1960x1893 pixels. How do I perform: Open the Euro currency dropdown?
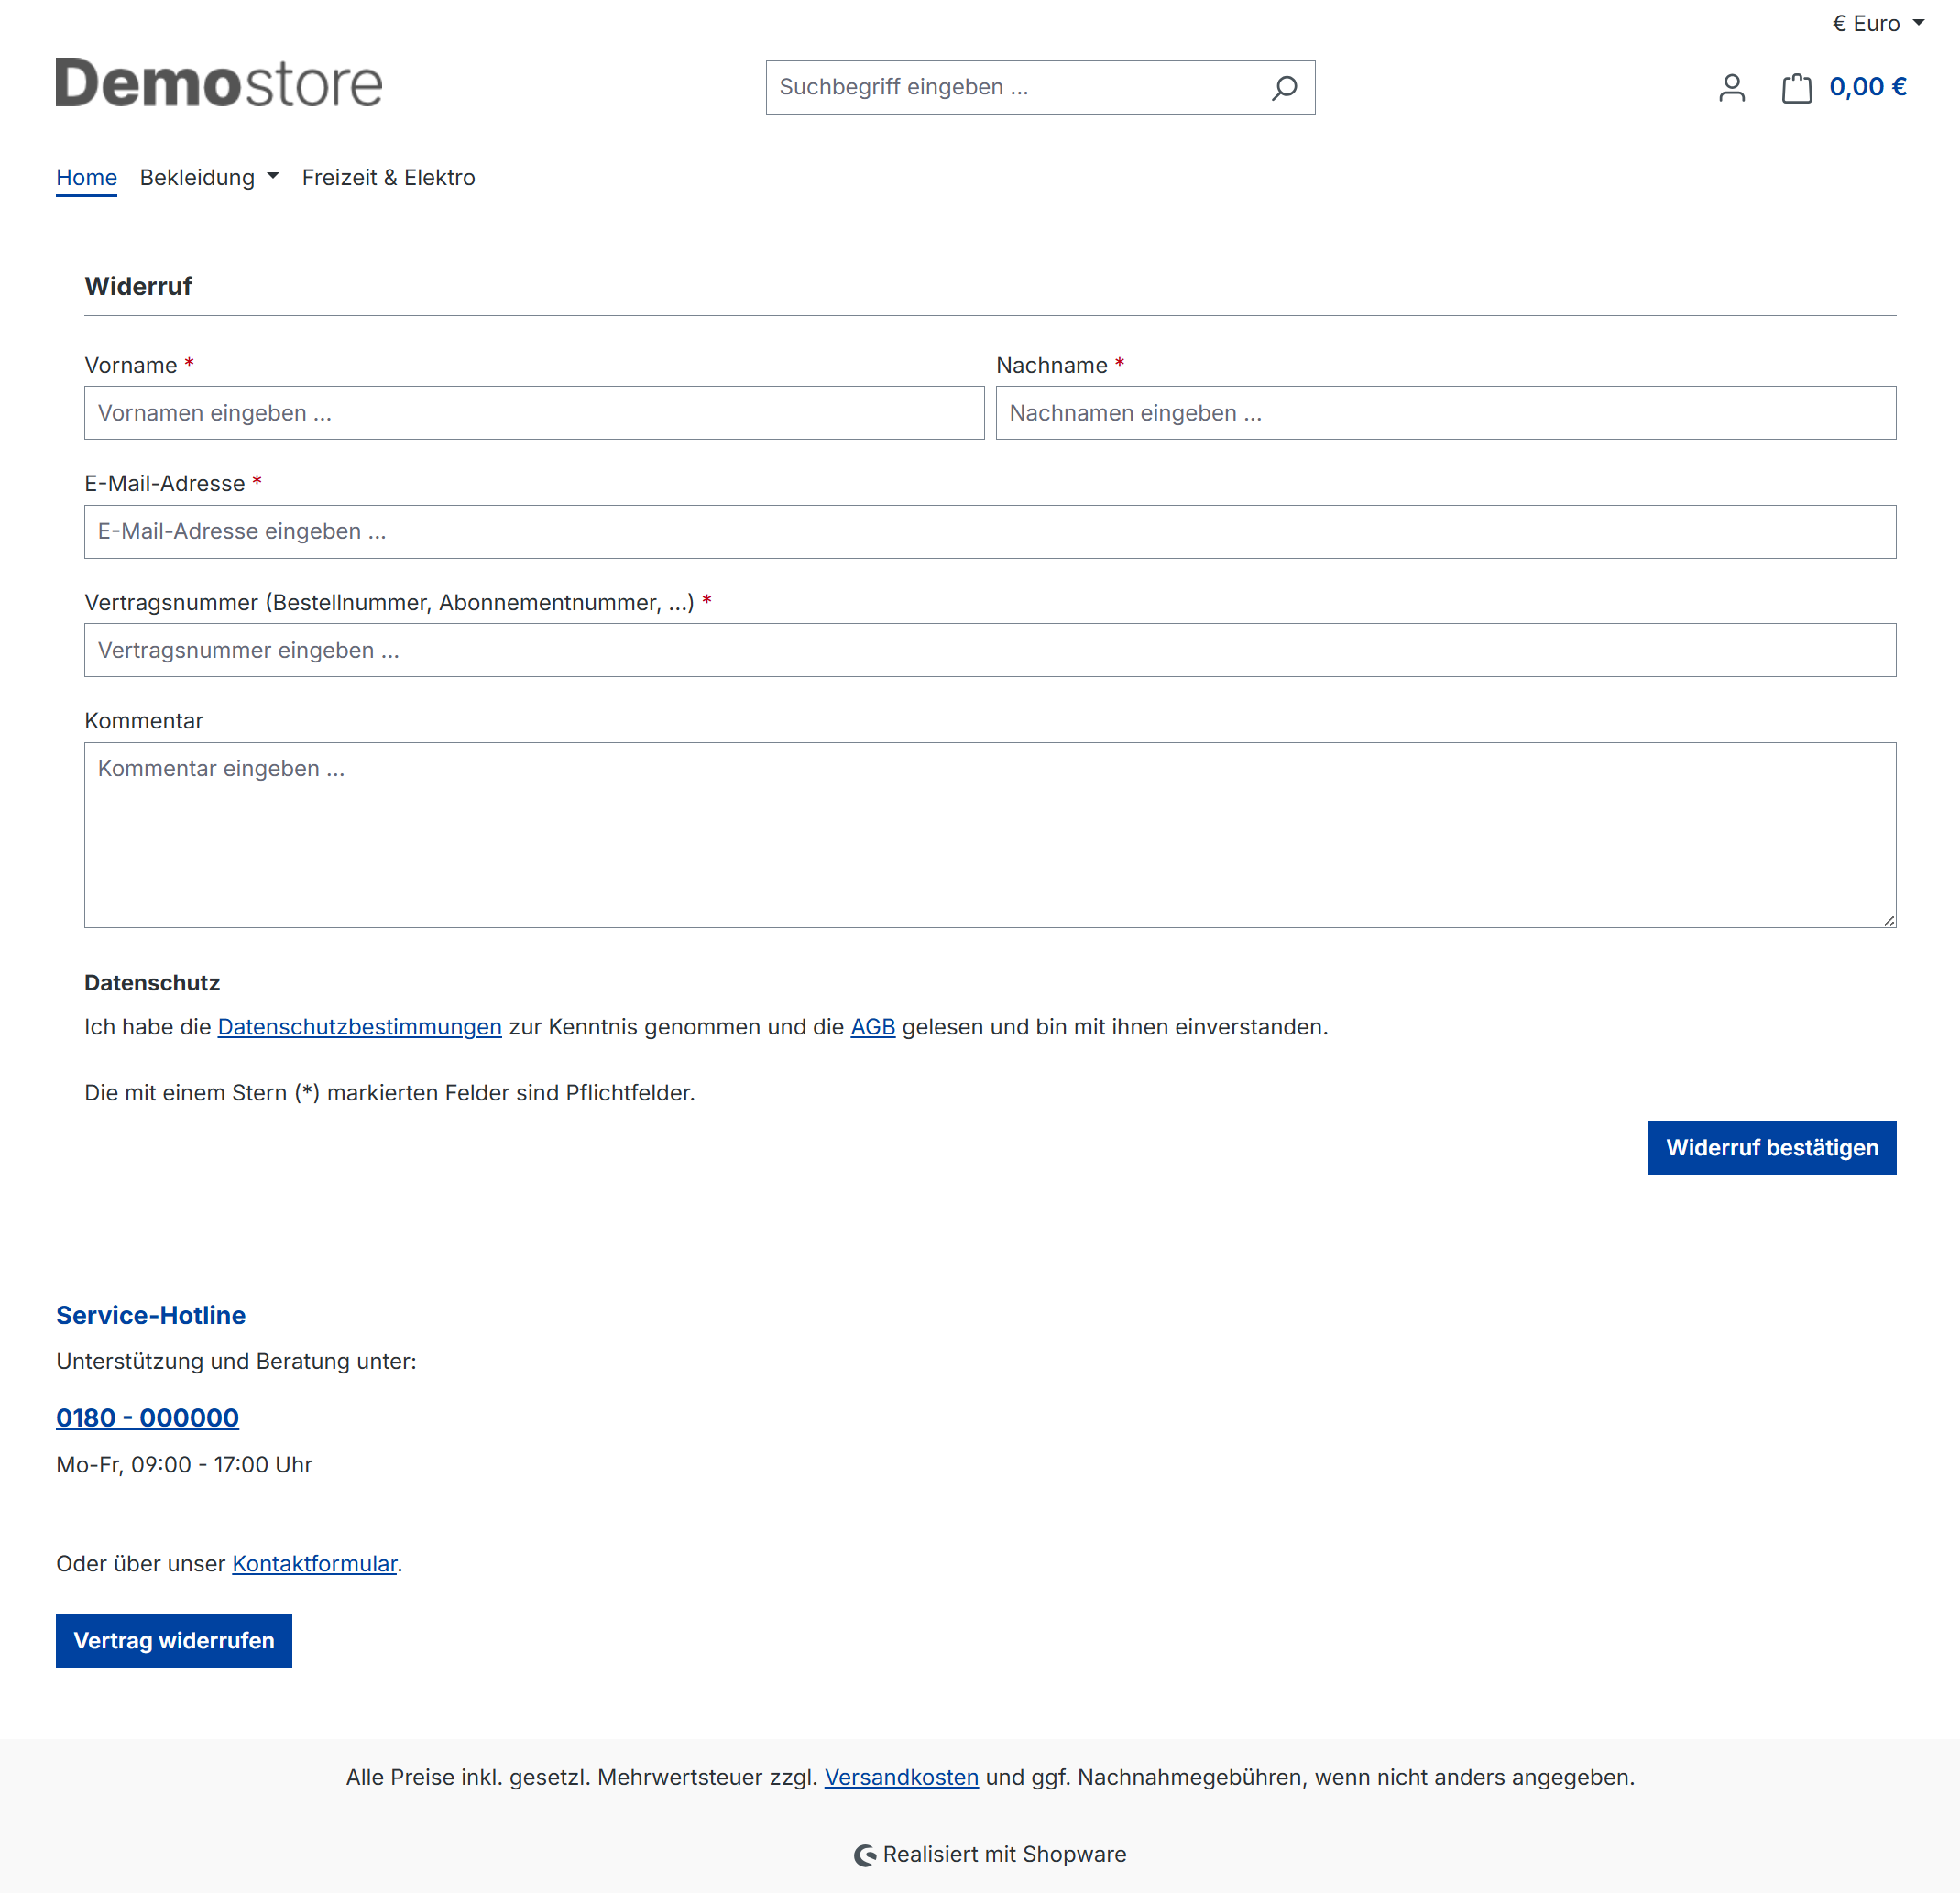pos(1878,23)
